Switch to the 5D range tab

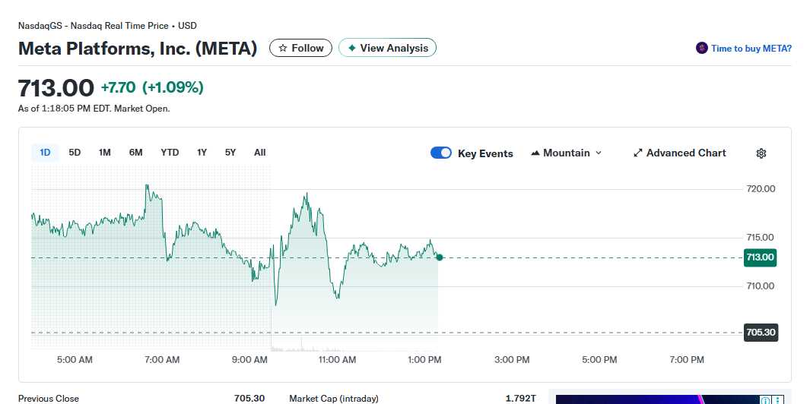75,152
